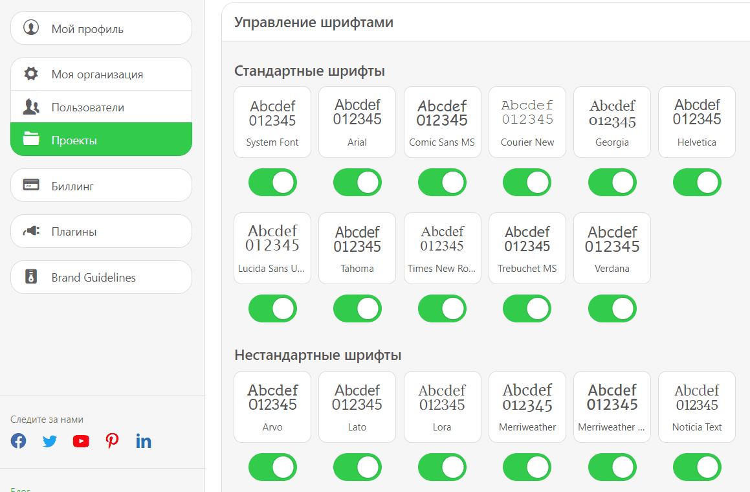Disable the System Font toggle

pyautogui.click(x=272, y=183)
